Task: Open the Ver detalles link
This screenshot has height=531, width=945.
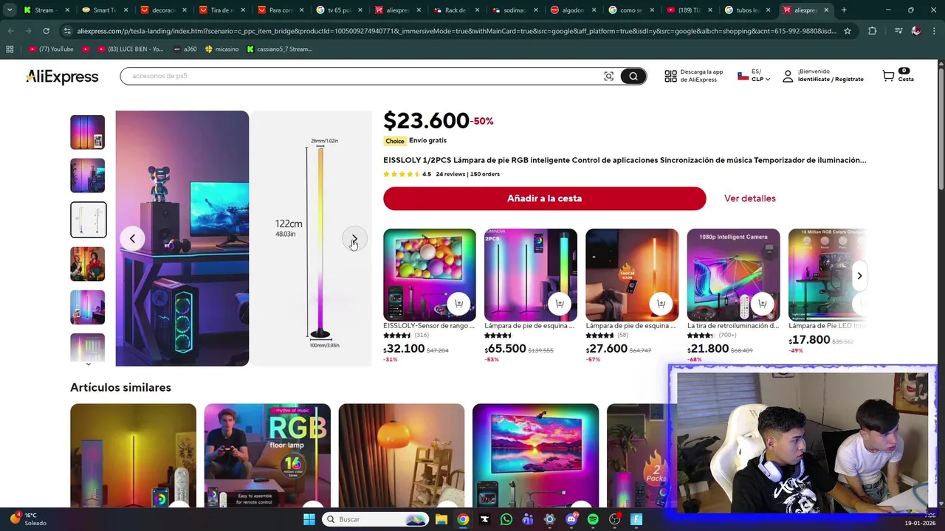Action: 749,198
